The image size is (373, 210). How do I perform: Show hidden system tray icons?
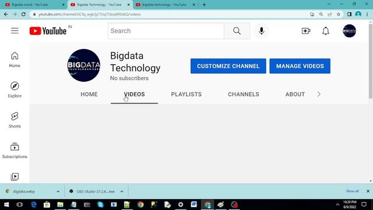[x=337, y=205]
